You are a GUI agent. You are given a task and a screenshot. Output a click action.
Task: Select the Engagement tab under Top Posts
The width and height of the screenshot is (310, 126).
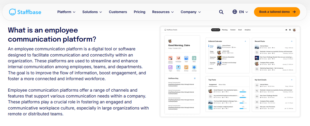[x=213, y=84]
